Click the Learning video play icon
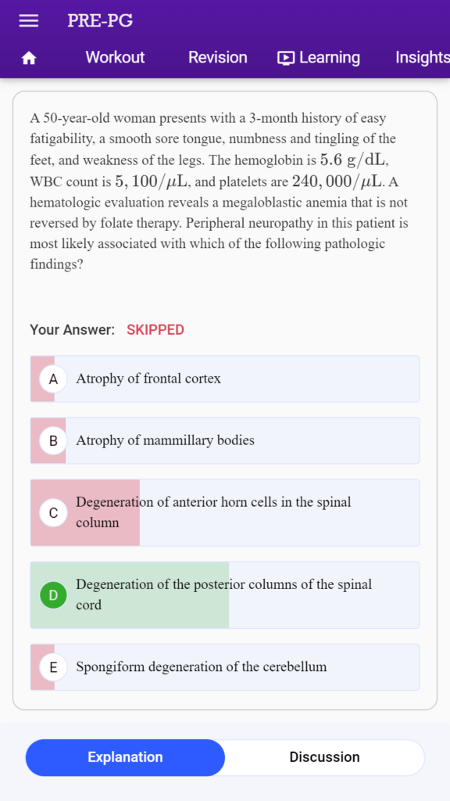Screen dimensions: 450x801 [x=286, y=58]
